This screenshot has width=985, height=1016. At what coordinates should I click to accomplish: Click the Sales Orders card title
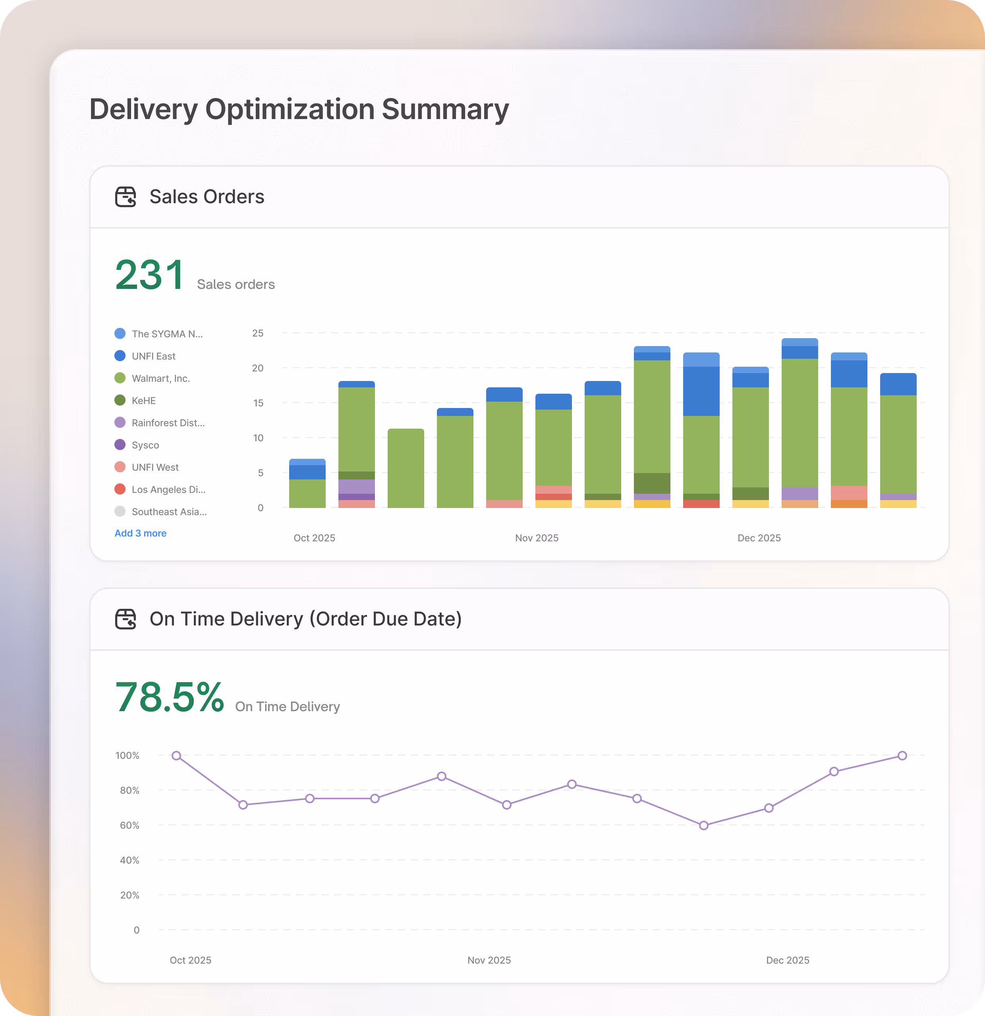click(207, 197)
